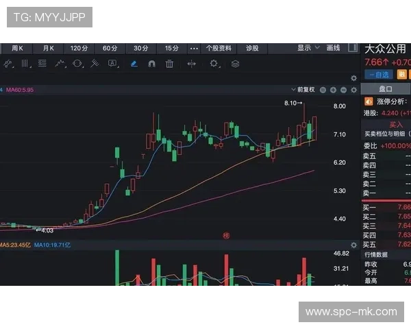Select the 盘口 order book tab
This screenshot has height=329, width=411.
tap(385, 89)
